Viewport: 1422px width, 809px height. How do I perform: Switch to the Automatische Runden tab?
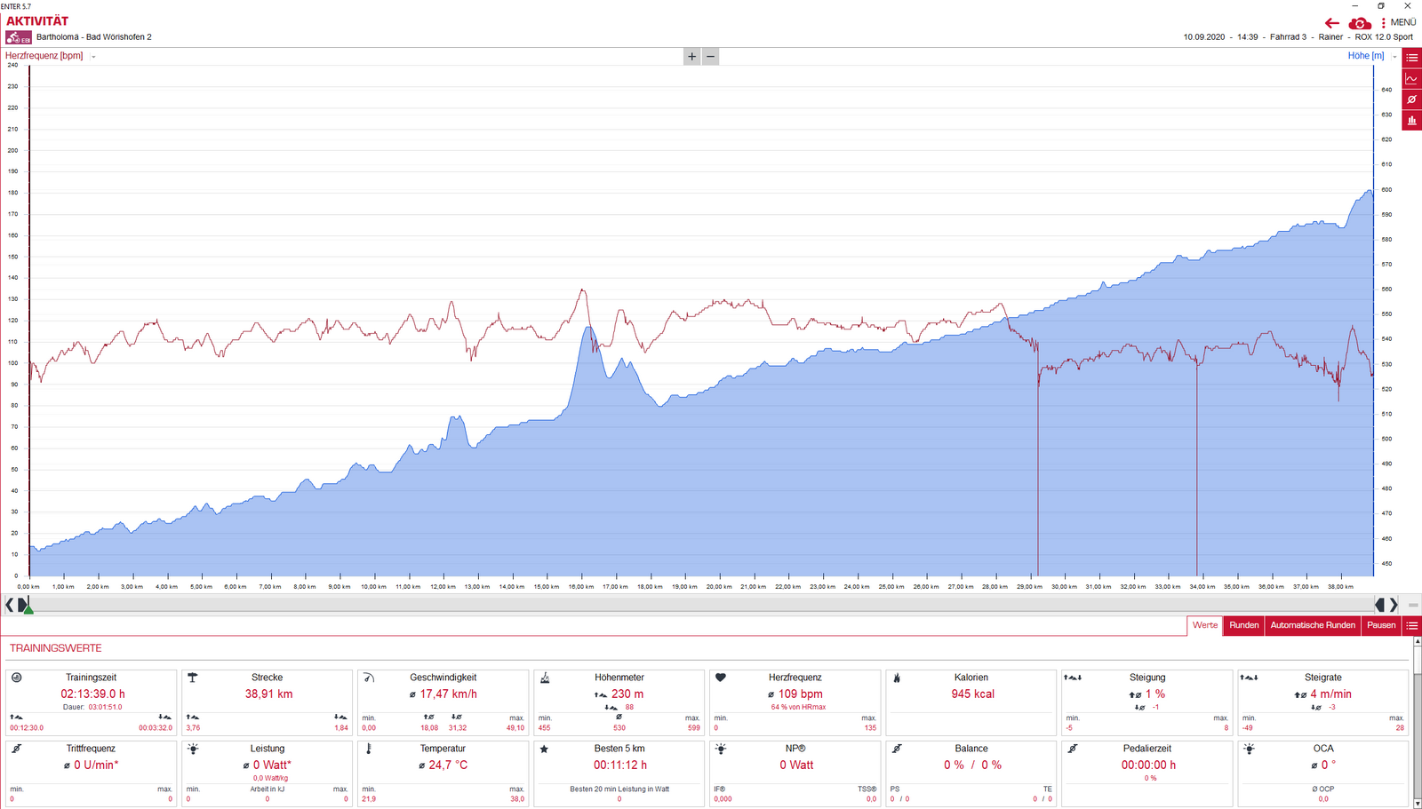click(x=1312, y=625)
